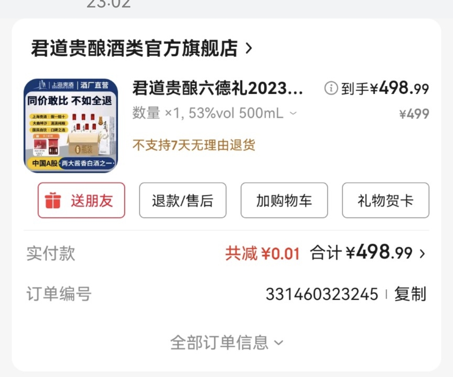Screen dimensions: 453x377
Task: Tap the chevron next to the store name
Action: pyautogui.click(x=249, y=48)
